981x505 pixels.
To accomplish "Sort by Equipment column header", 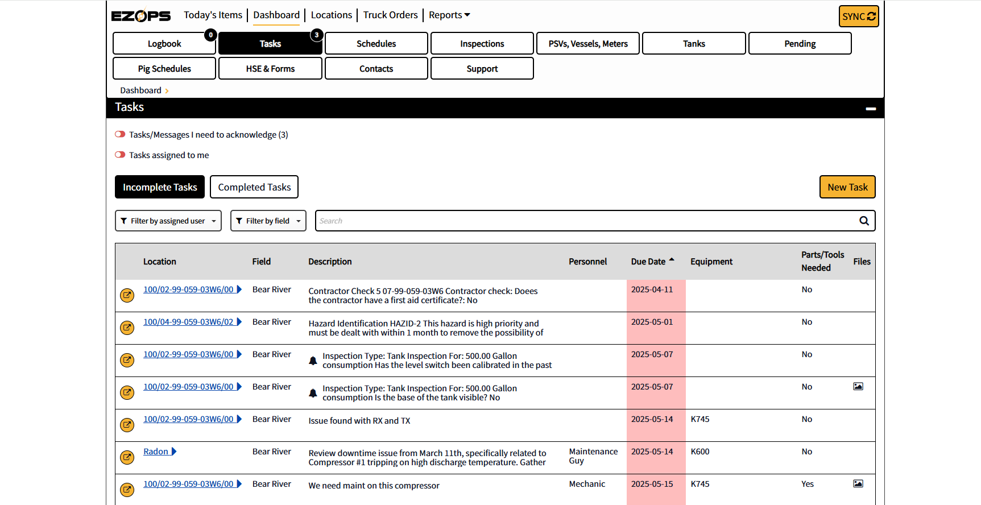I will click(x=711, y=262).
